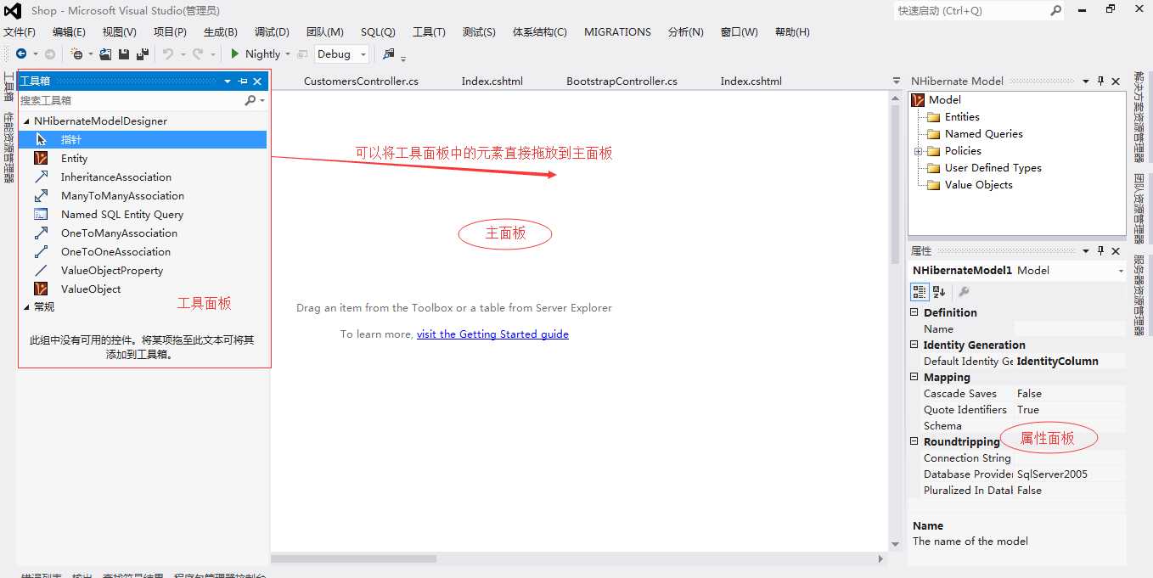This screenshot has width=1153, height=578.
Task: Open the 调试(D) menu
Action: 272,32
